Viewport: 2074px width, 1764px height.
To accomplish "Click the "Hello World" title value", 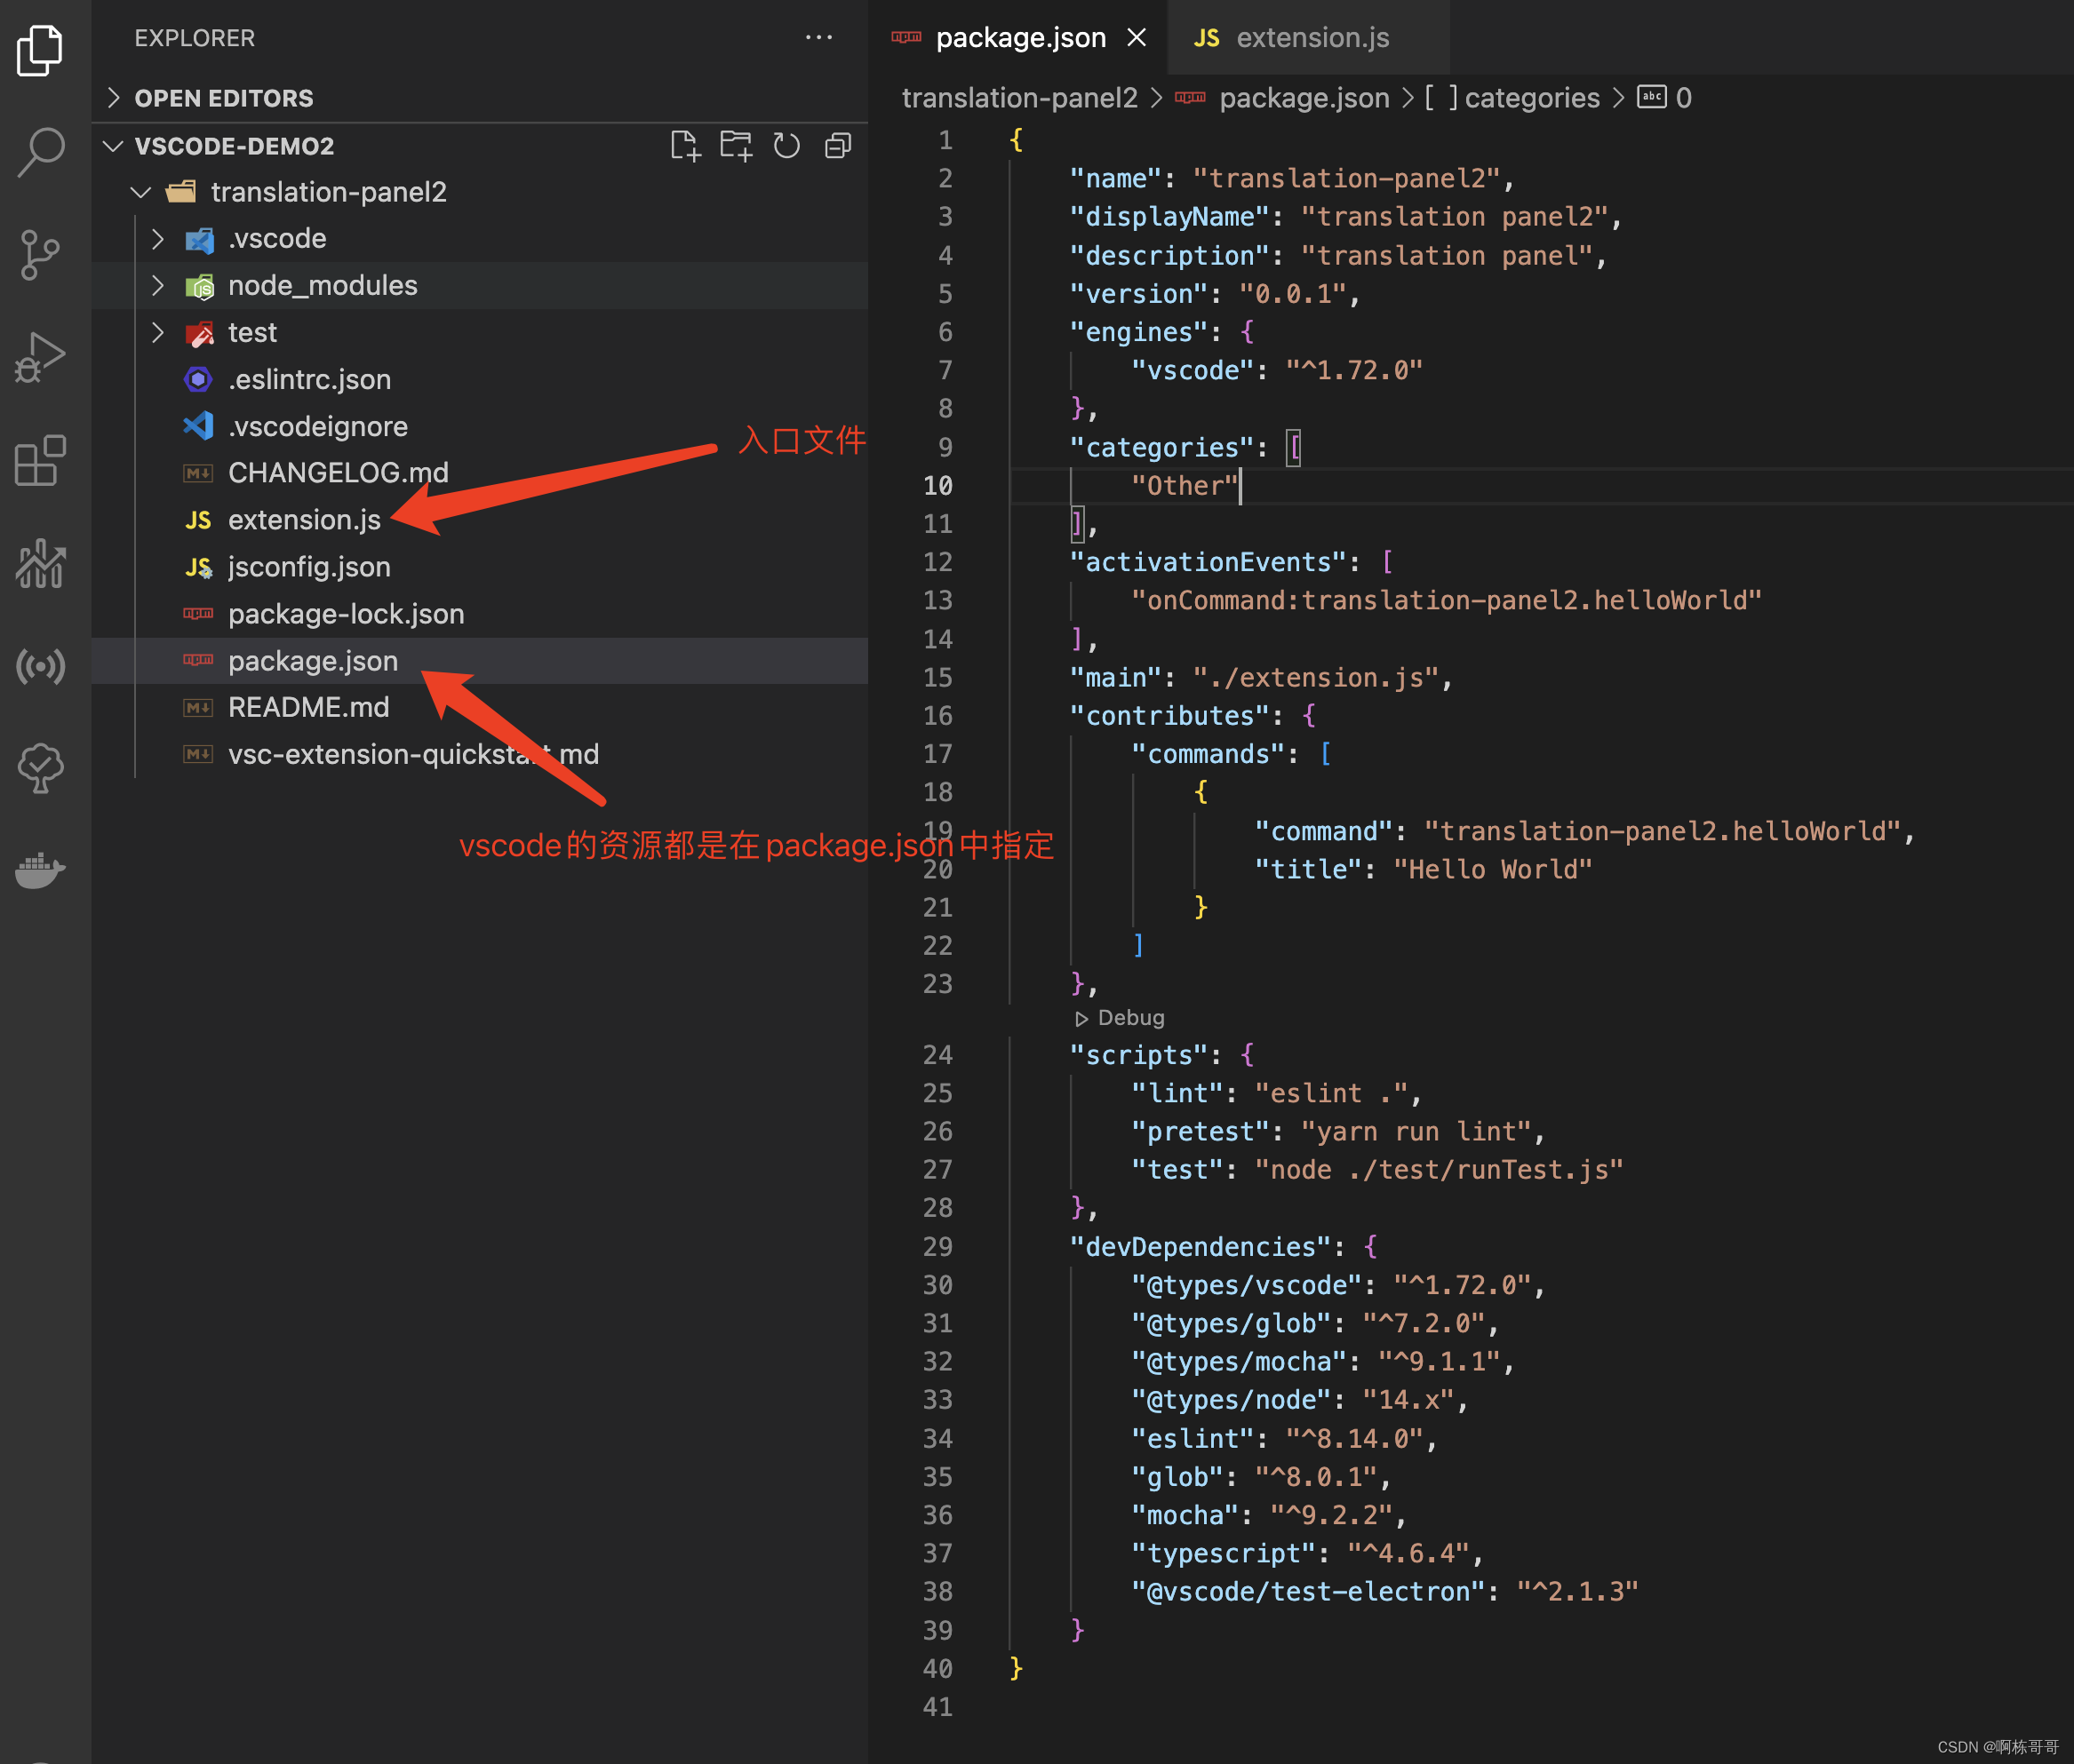I will pos(1493,870).
